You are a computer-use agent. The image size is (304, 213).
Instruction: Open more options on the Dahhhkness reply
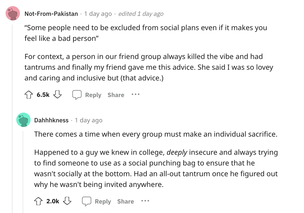click(x=145, y=201)
